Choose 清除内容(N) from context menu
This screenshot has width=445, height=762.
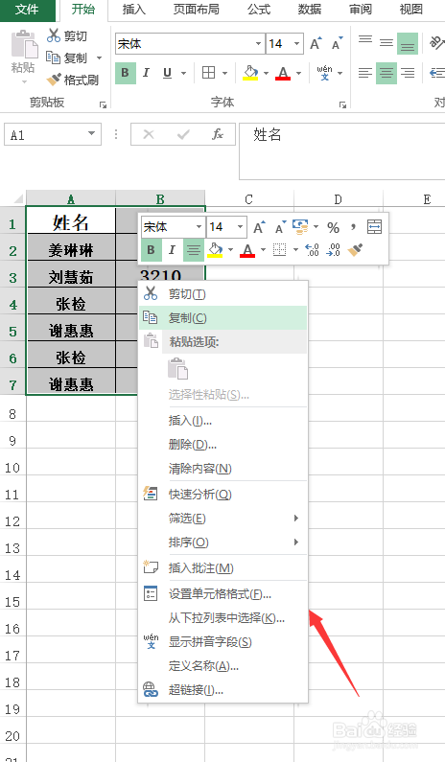click(222, 469)
